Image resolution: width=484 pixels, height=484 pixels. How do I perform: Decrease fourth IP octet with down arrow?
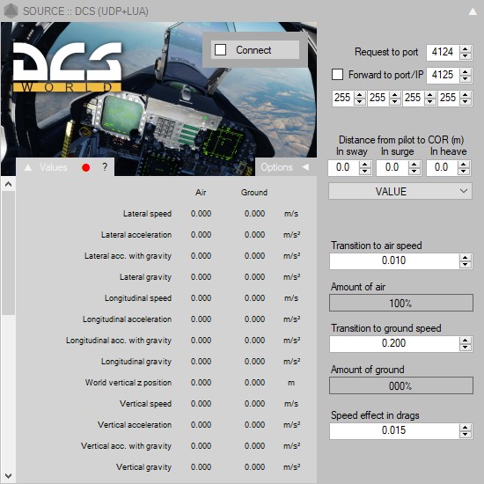pos(466,102)
